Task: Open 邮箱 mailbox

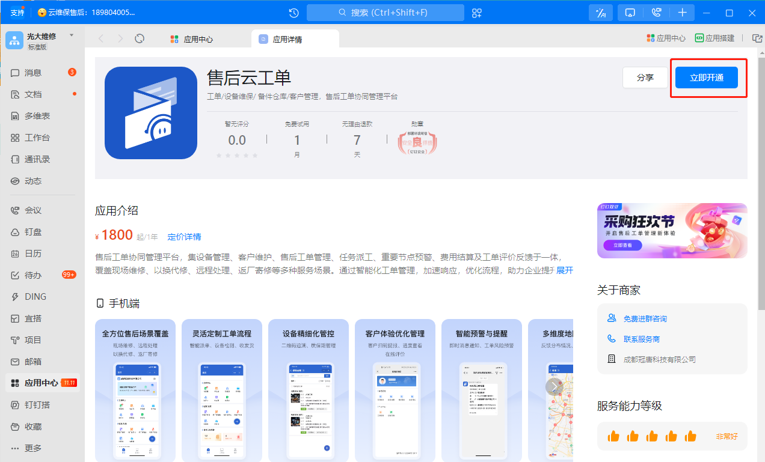Action: pos(42,362)
